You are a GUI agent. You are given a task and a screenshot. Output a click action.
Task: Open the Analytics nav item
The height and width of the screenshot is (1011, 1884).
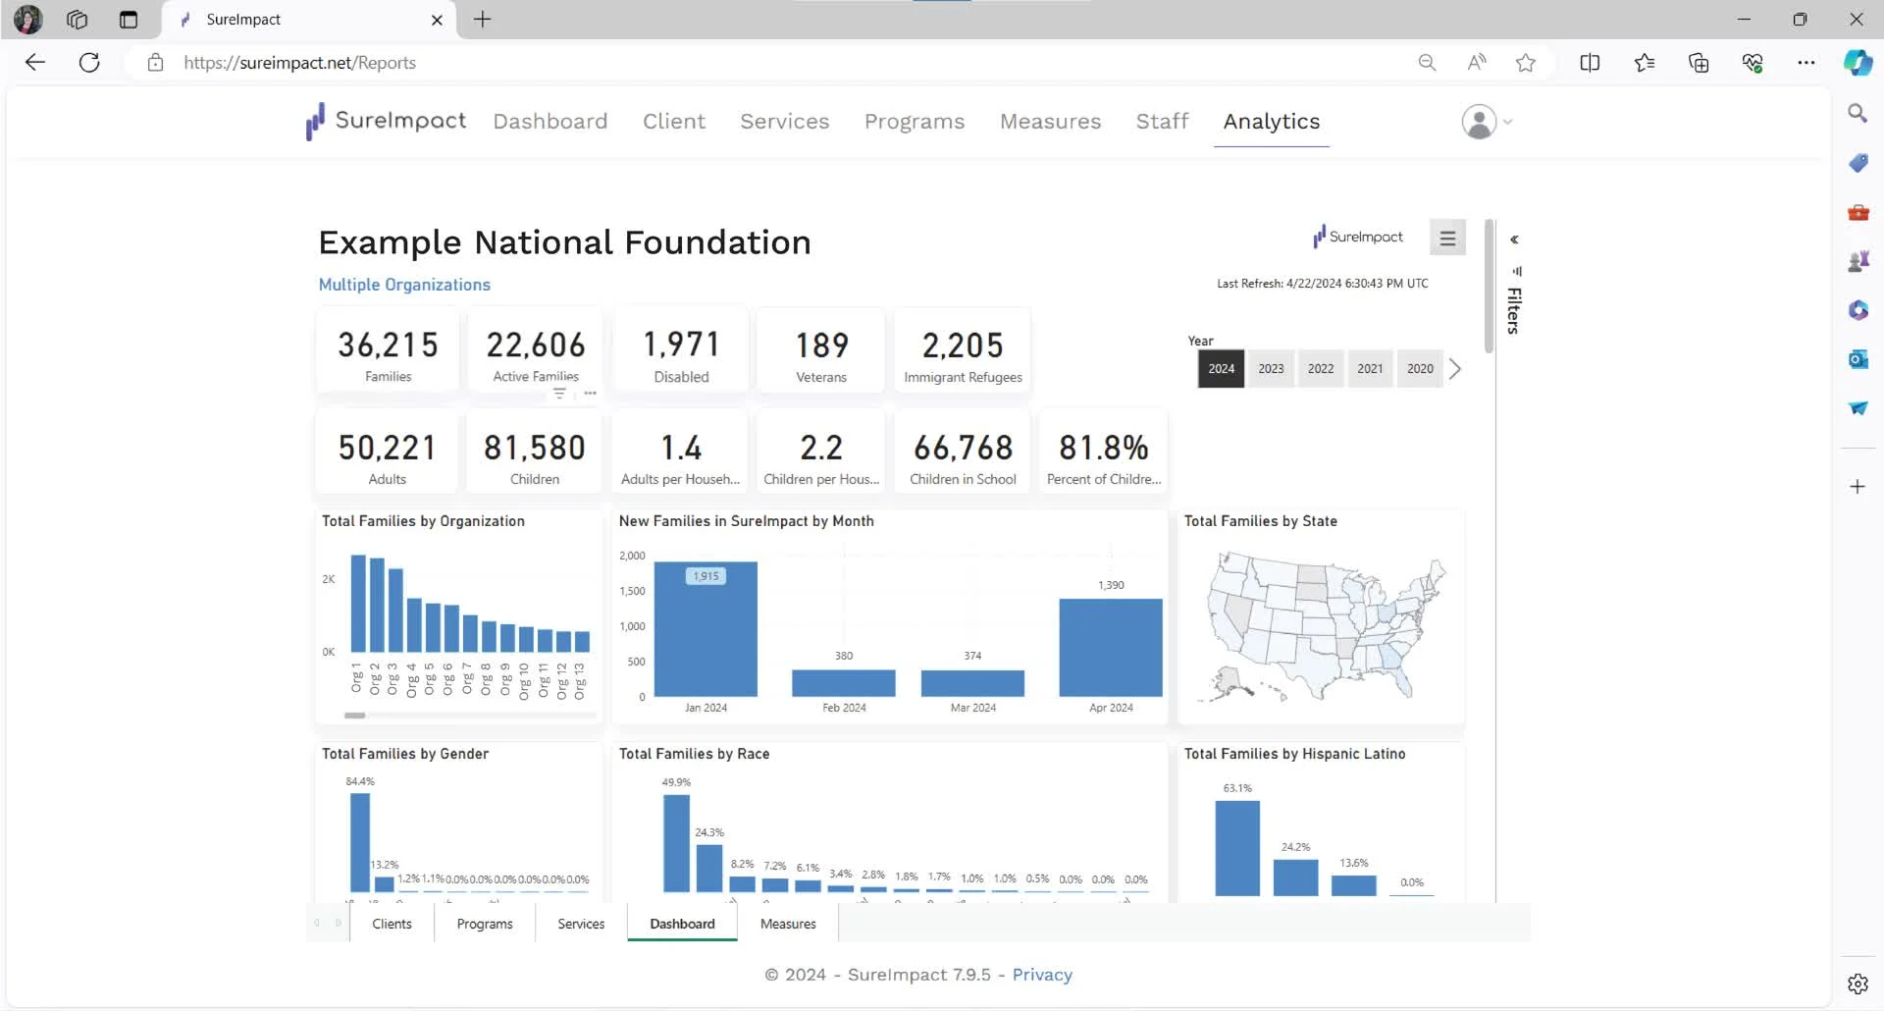point(1272,122)
